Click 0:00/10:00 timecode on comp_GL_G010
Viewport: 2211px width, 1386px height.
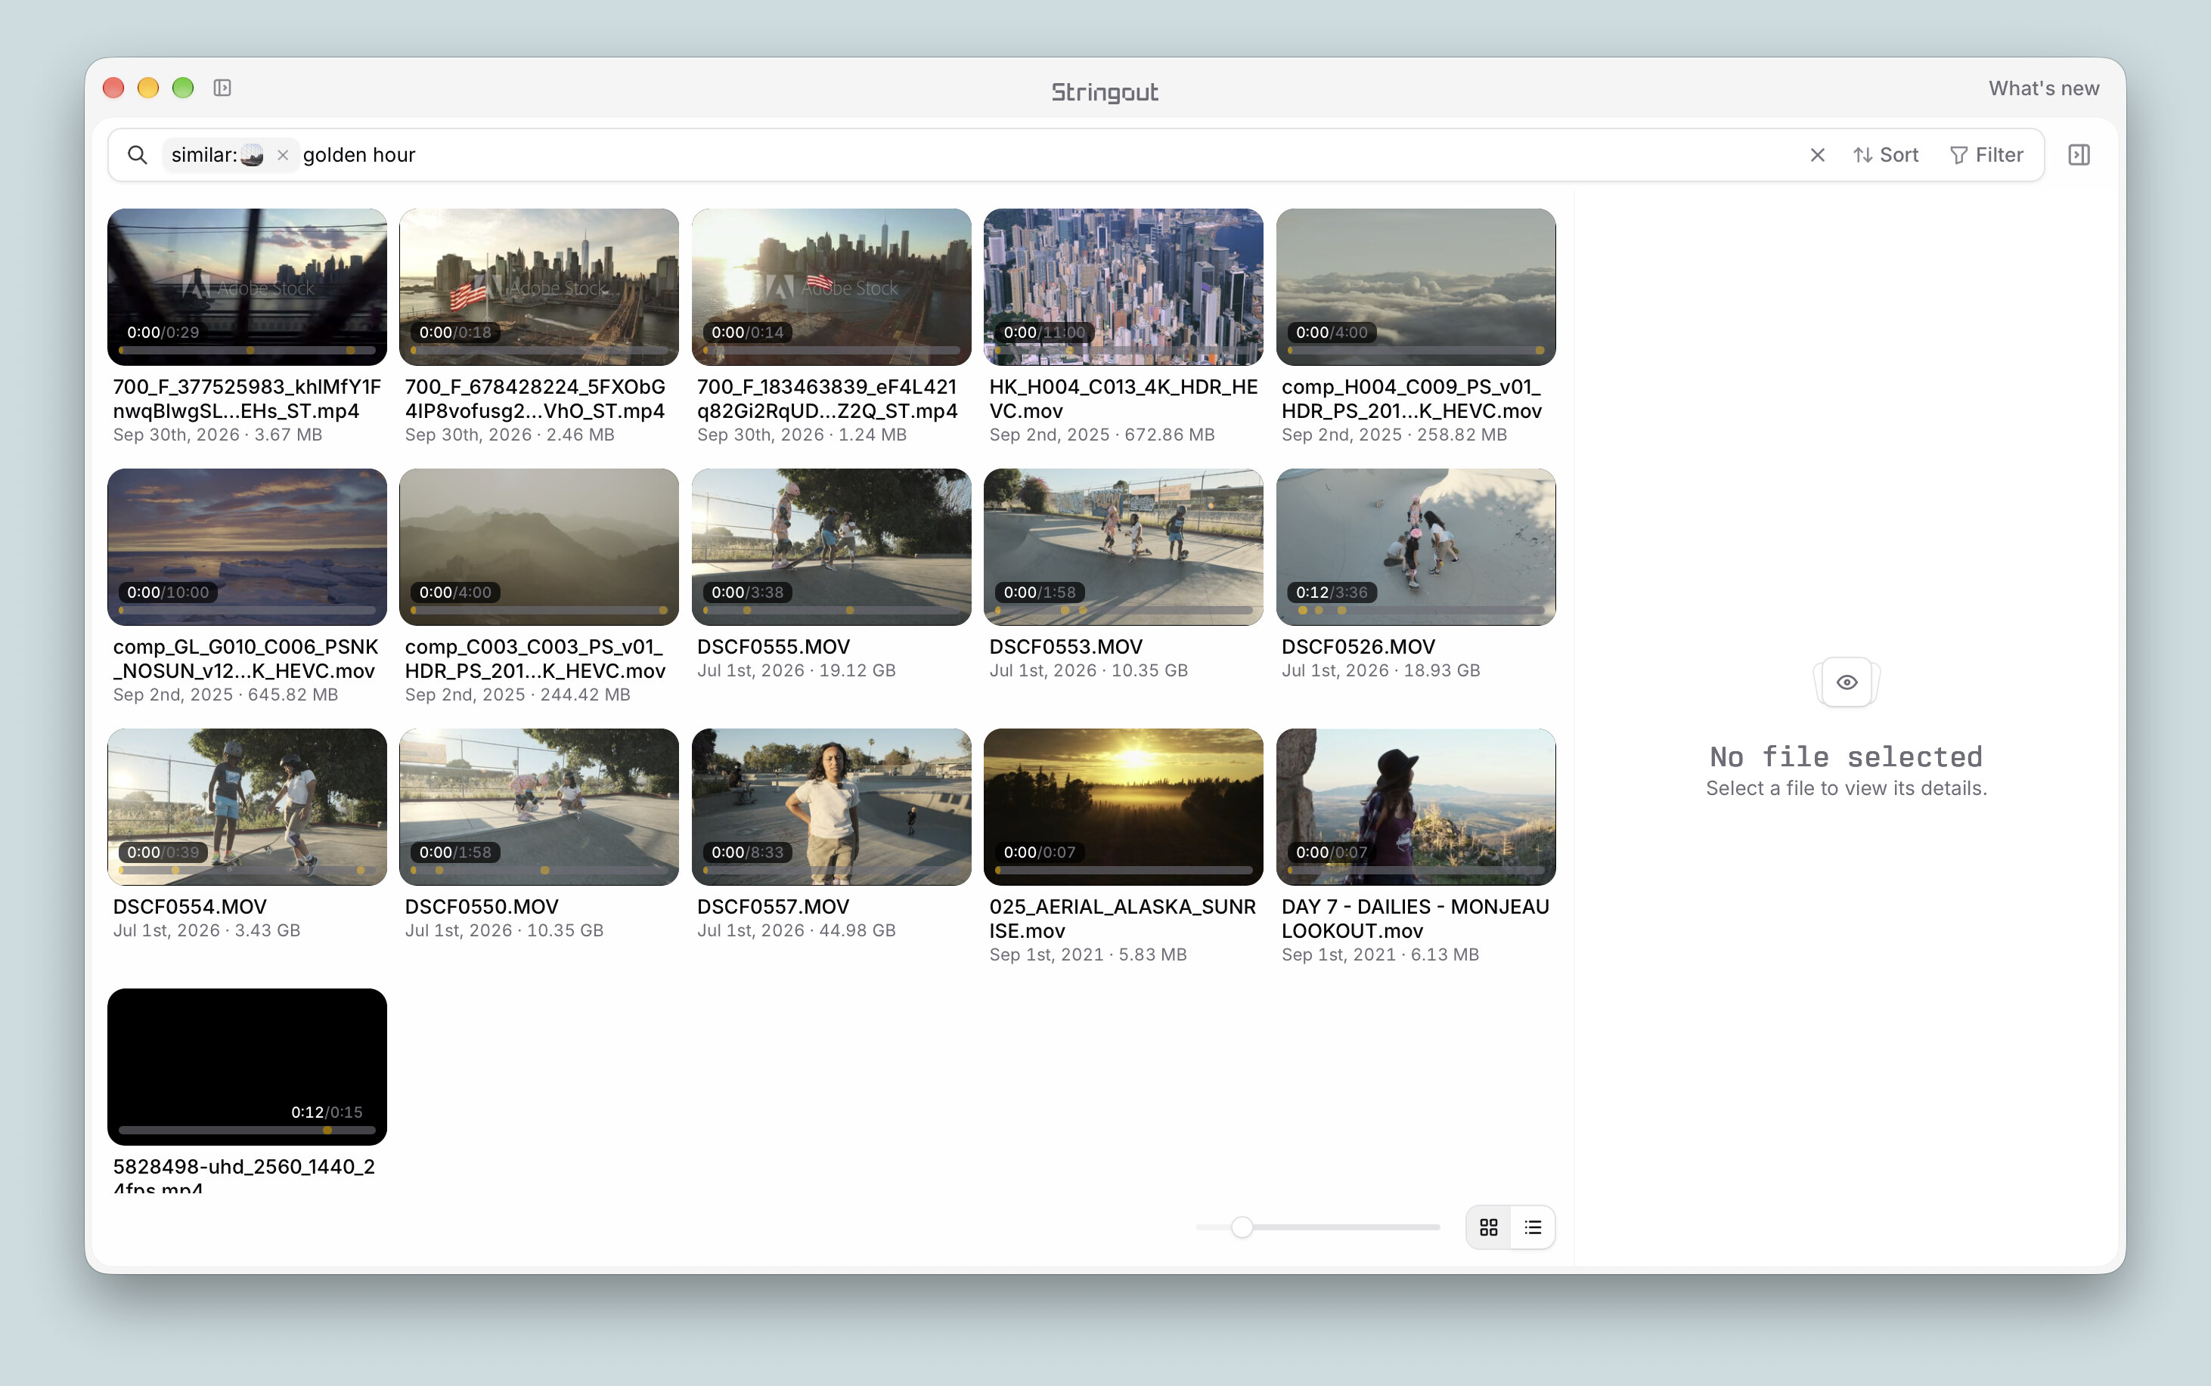(168, 592)
